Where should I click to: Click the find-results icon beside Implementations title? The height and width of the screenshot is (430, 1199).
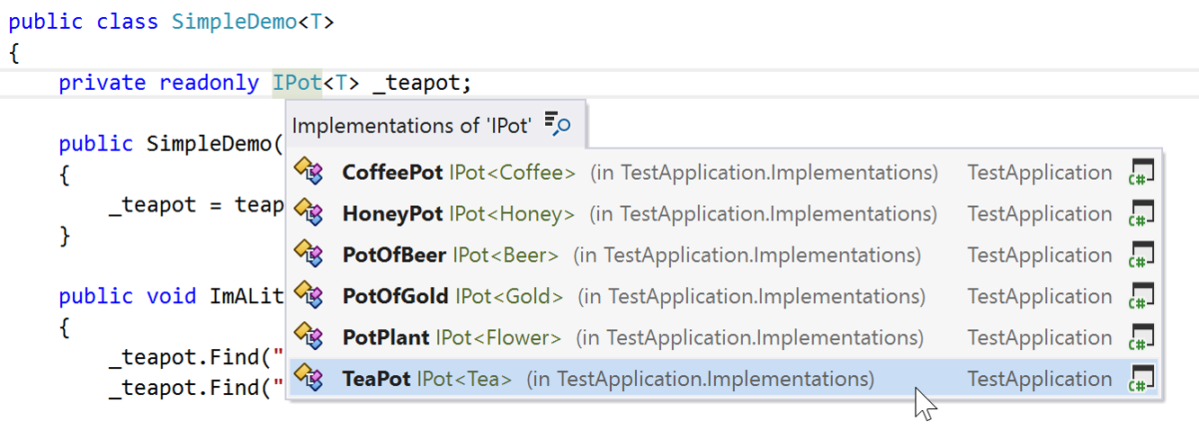(558, 125)
